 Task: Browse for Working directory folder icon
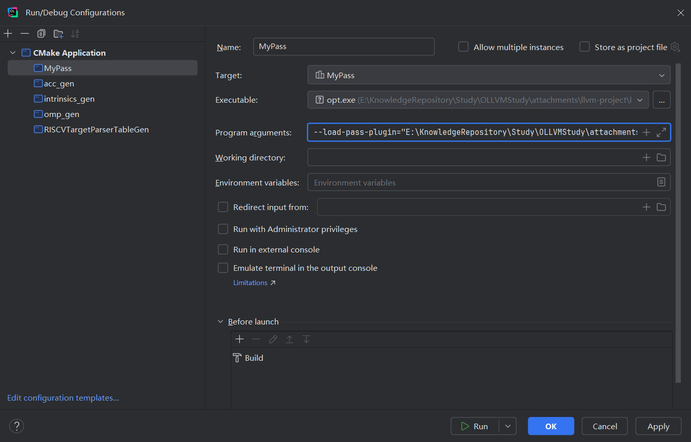click(661, 157)
